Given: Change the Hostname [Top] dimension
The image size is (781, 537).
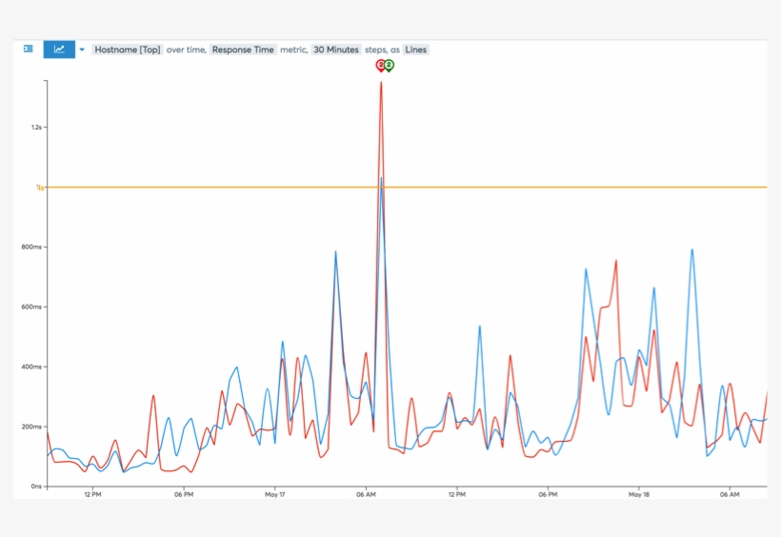Looking at the screenshot, I should tap(128, 50).
